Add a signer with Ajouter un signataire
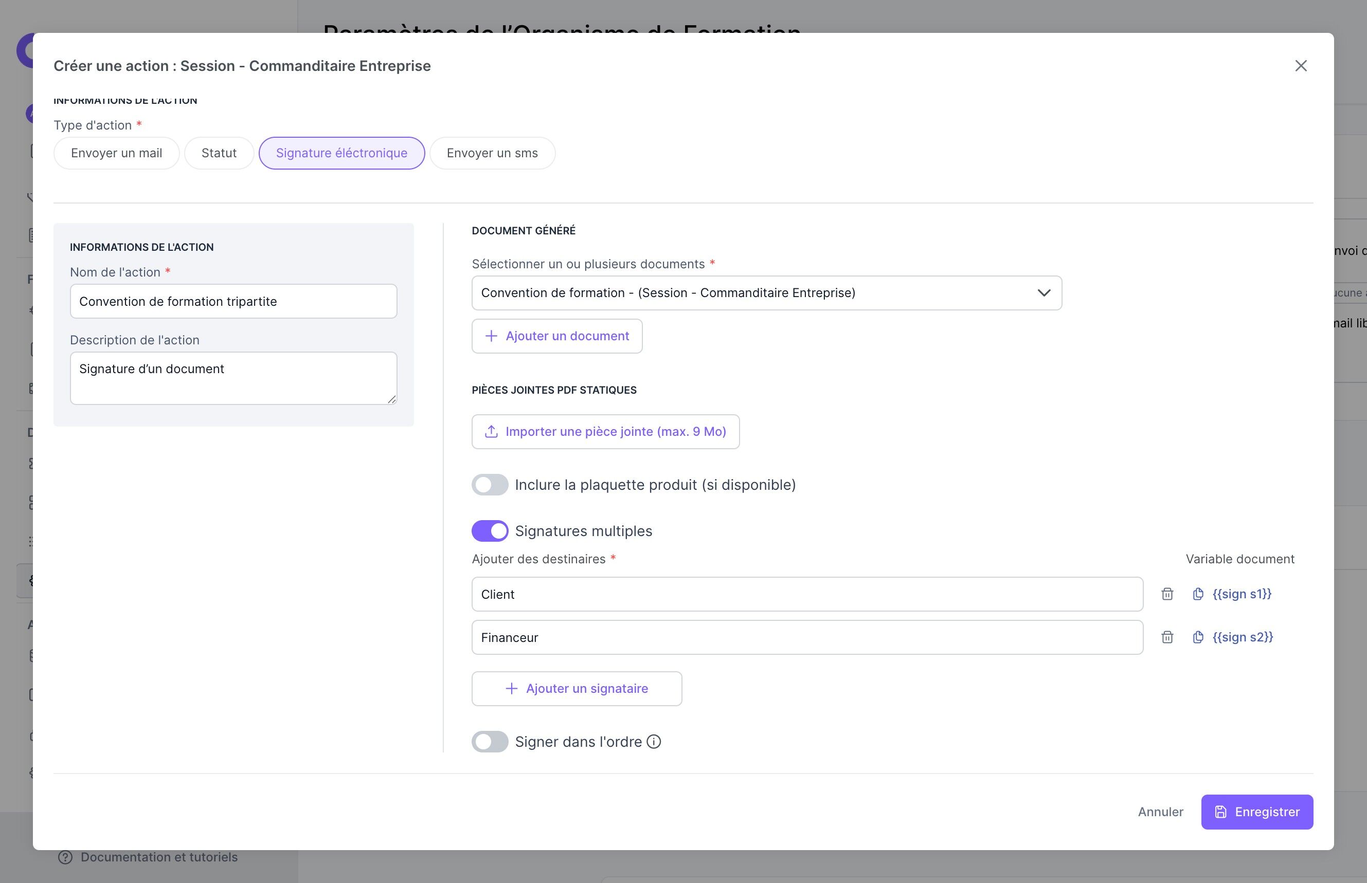Screen dimensions: 1367x883 click(577, 689)
